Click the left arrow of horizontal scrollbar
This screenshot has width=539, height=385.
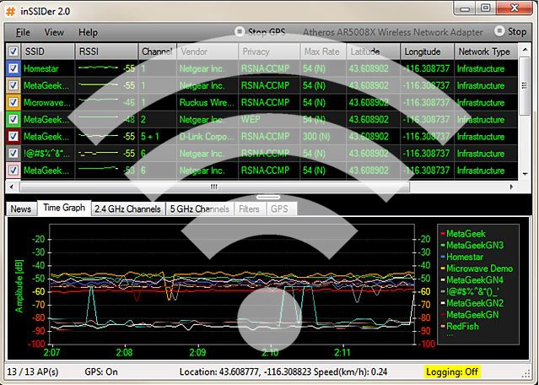pyautogui.click(x=12, y=187)
